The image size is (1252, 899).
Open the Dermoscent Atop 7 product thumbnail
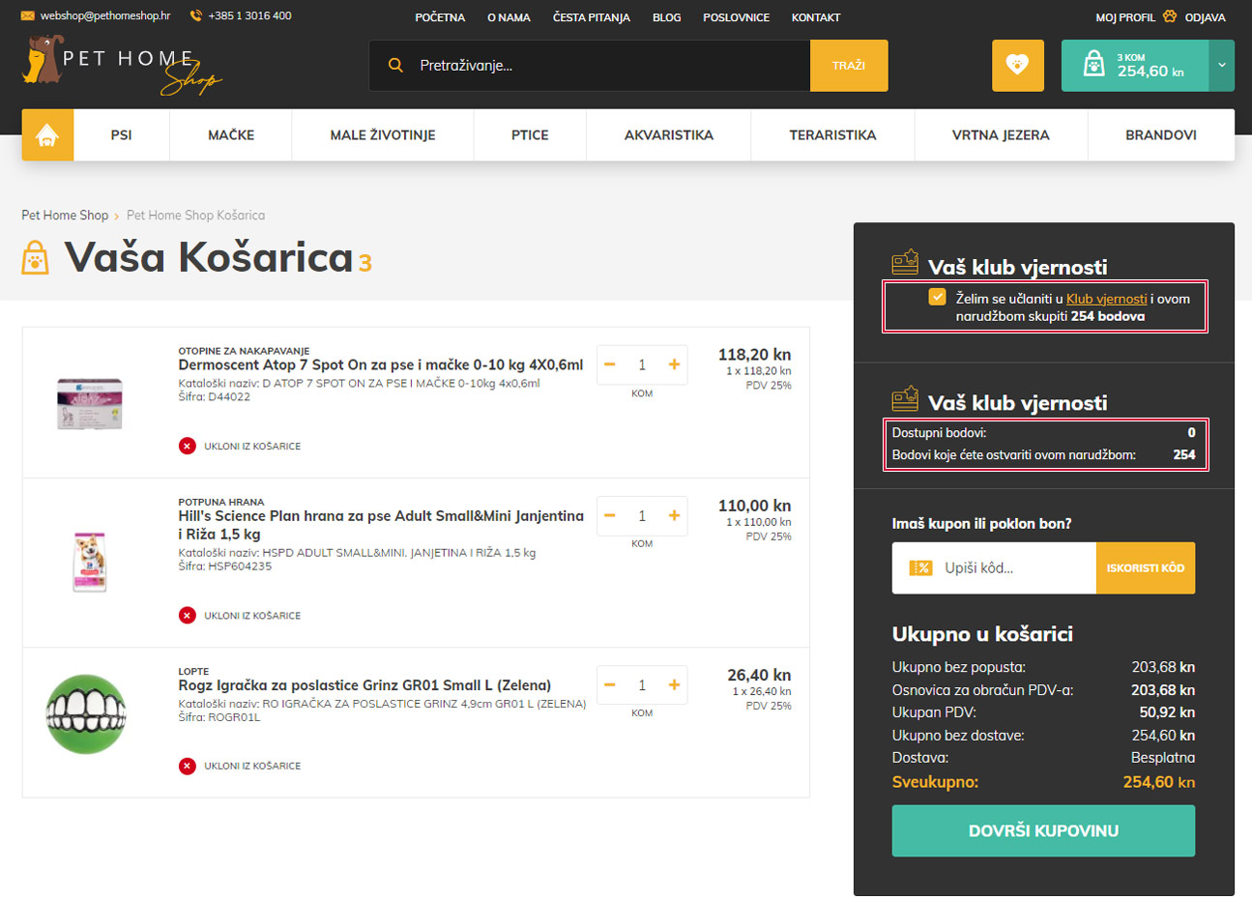click(89, 403)
